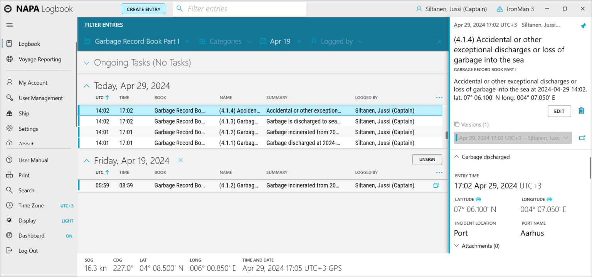Viewport: 592px width, 277px height.
Task: Click the trash icon to delete entry
Action: pos(581,111)
